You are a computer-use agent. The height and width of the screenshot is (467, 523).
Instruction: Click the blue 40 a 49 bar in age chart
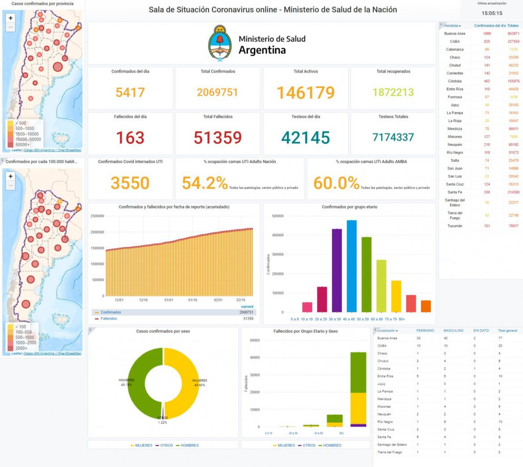(351, 266)
